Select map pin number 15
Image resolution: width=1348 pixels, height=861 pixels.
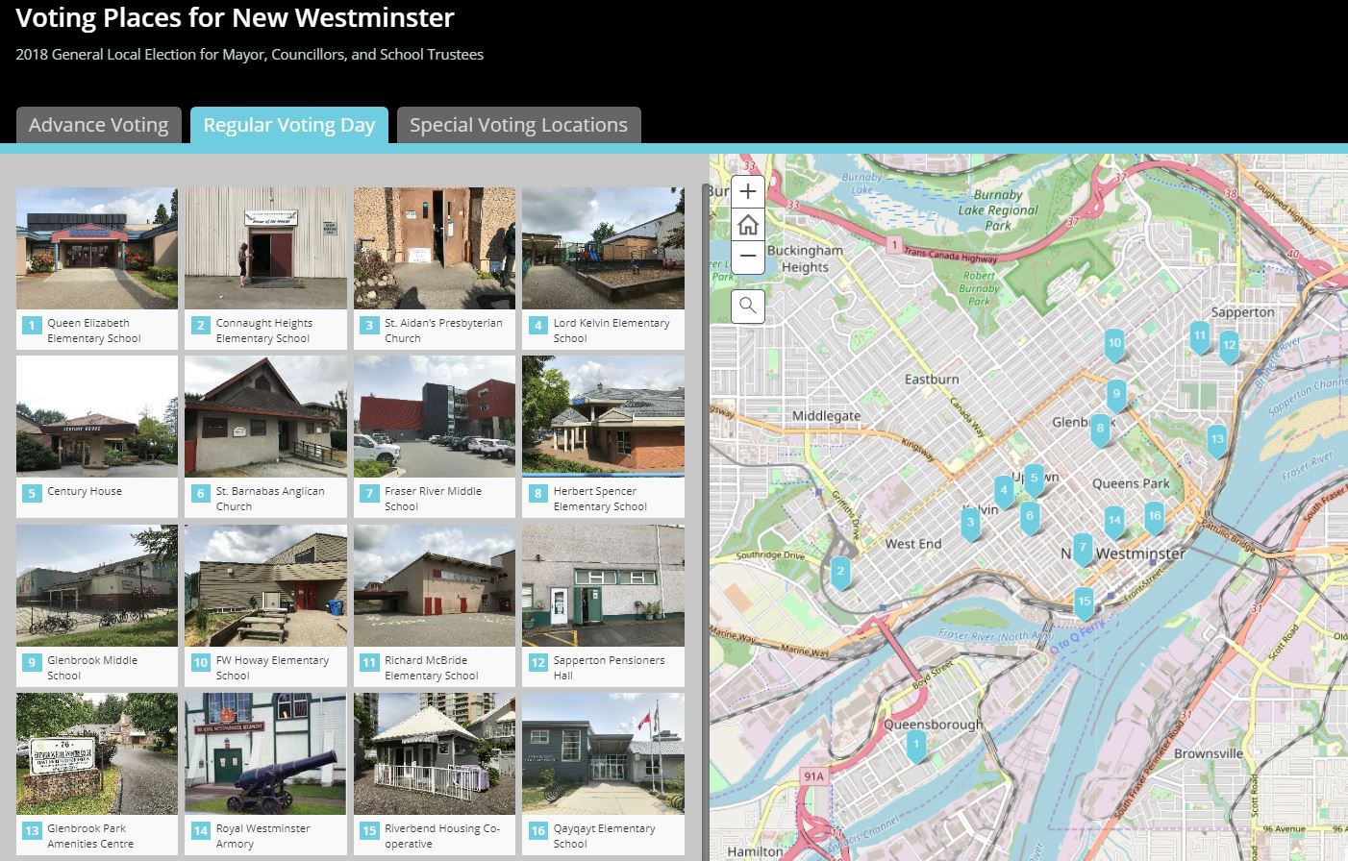[x=1084, y=603]
